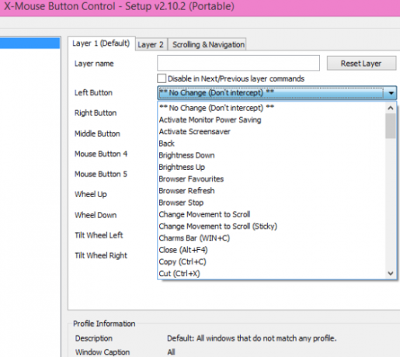Viewport: 400px width, 357px height.
Task: Enable Disable in Next/Previous layer commands checkbox
Action: [x=162, y=78]
